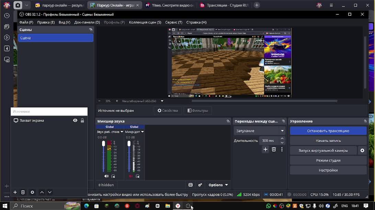Undock the Микшер звука panel
Screen dimensions: 375x210
(228, 121)
